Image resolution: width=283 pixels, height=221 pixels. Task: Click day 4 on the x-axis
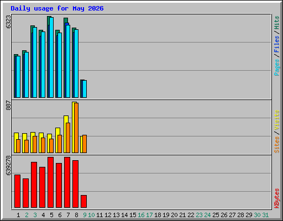pos(43,215)
